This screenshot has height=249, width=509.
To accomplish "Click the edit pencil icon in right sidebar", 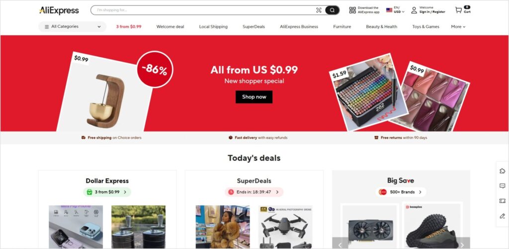I will click(x=502, y=216).
